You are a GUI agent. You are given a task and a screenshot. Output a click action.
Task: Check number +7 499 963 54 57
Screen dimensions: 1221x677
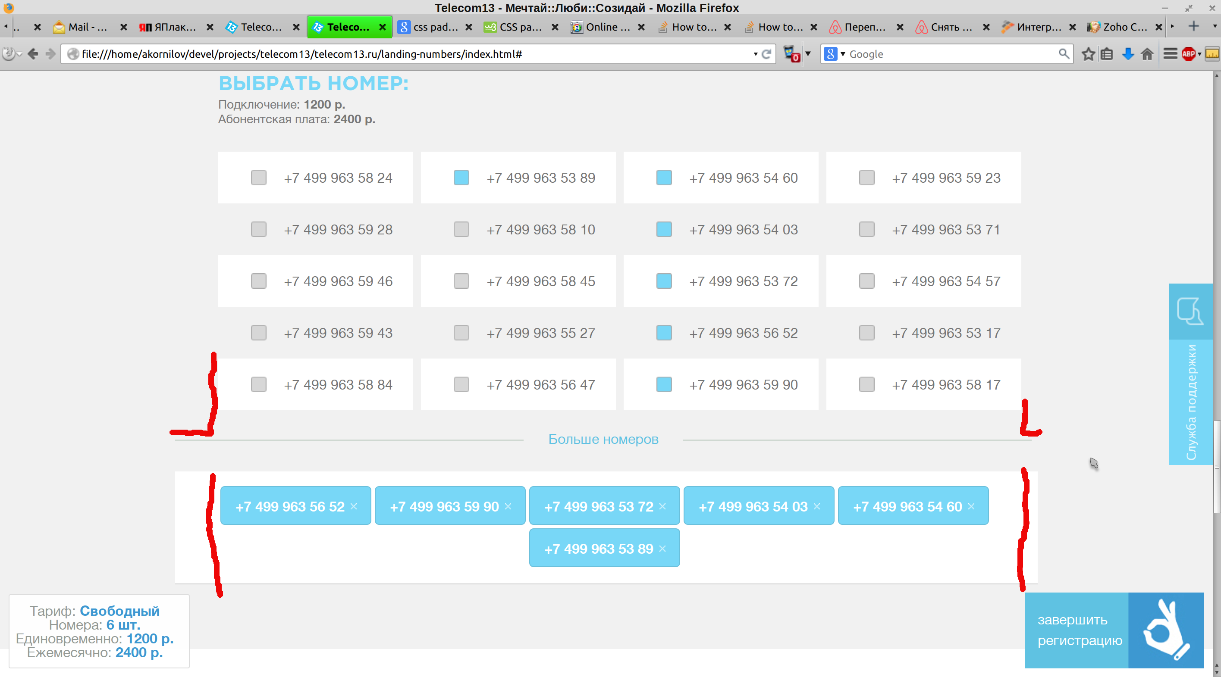pos(867,281)
